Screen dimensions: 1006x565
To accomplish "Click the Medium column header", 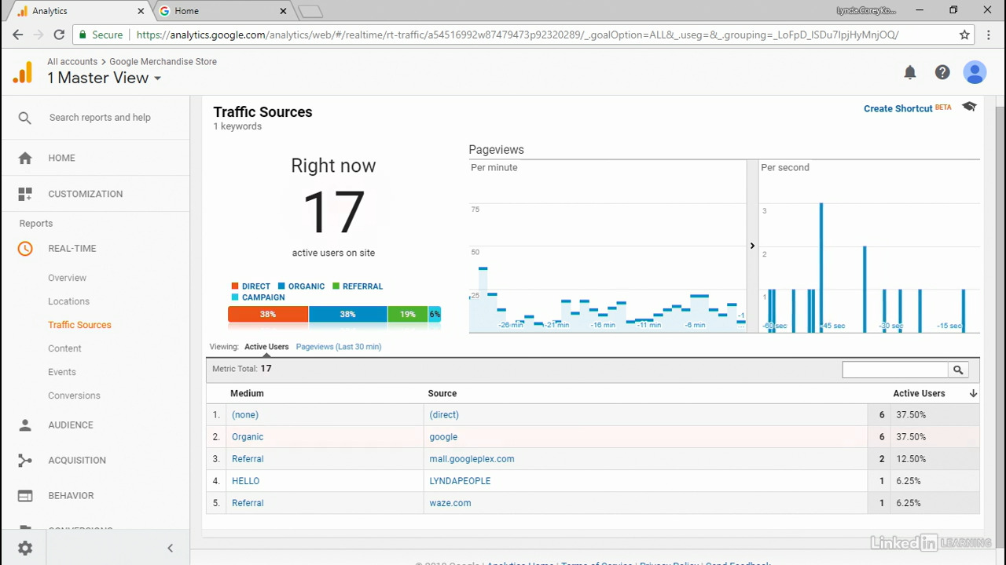I will tap(247, 393).
